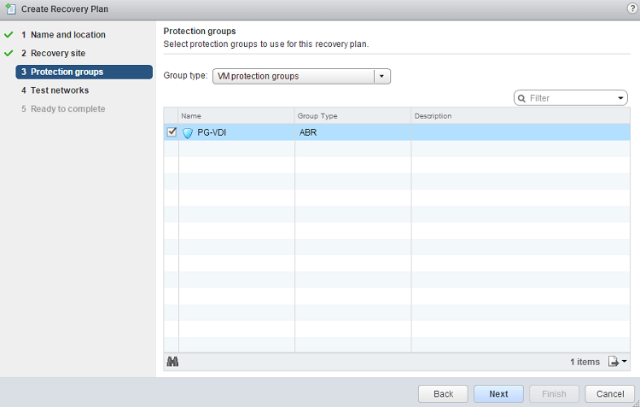Jump to step 4 Test networks
The height and width of the screenshot is (407, 640).
60,90
